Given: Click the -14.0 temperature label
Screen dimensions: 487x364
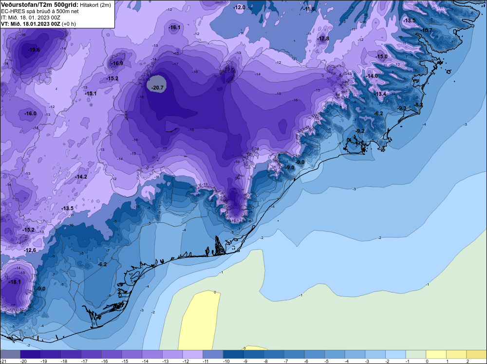Looking at the screenshot, I should point(372,76).
